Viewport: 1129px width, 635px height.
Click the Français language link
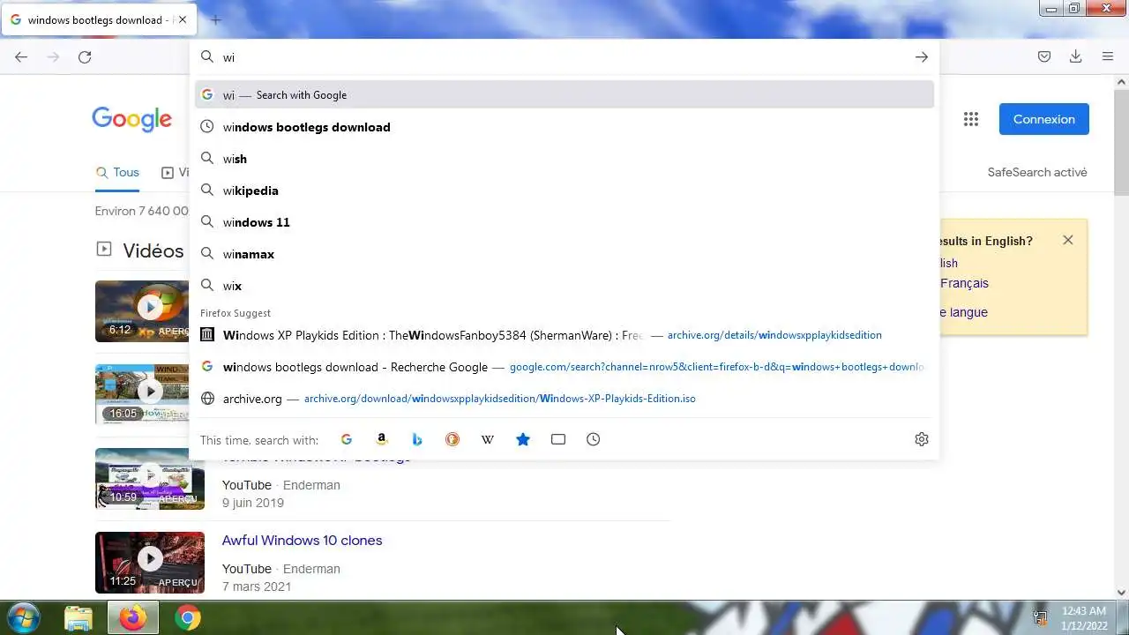[x=964, y=283]
